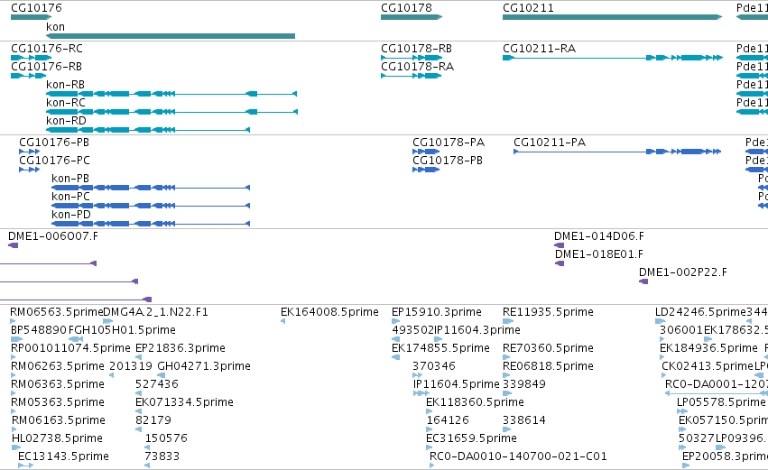Click the RP001011074.5prime EST label
The image size is (768, 470).
click(x=70, y=348)
